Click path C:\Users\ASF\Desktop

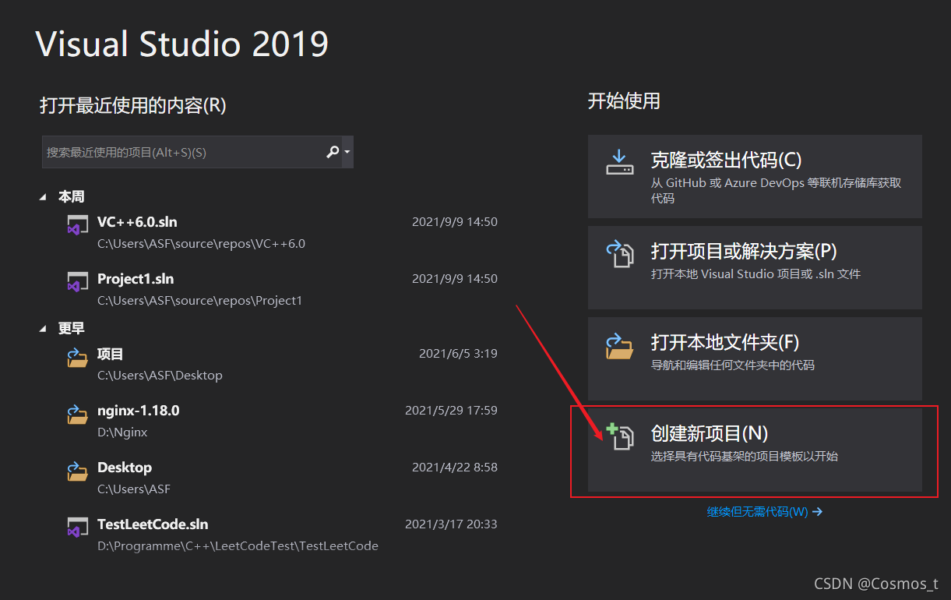pyautogui.click(x=160, y=375)
